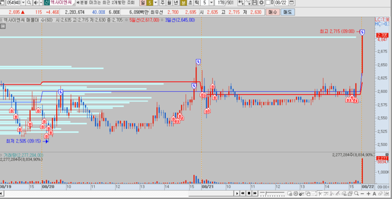Select the 월 (monthly) chart period
This screenshot has width=392, height=199.
[170, 3]
